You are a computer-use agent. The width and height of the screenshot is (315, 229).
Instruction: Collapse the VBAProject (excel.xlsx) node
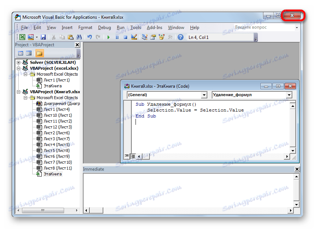[x=18, y=68]
